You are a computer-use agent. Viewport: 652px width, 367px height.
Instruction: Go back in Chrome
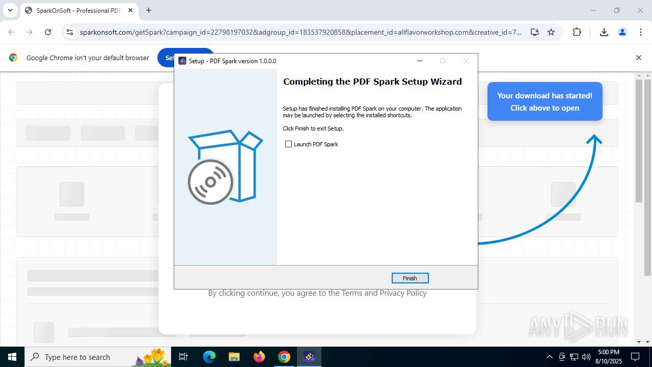click(x=11, y=32)
